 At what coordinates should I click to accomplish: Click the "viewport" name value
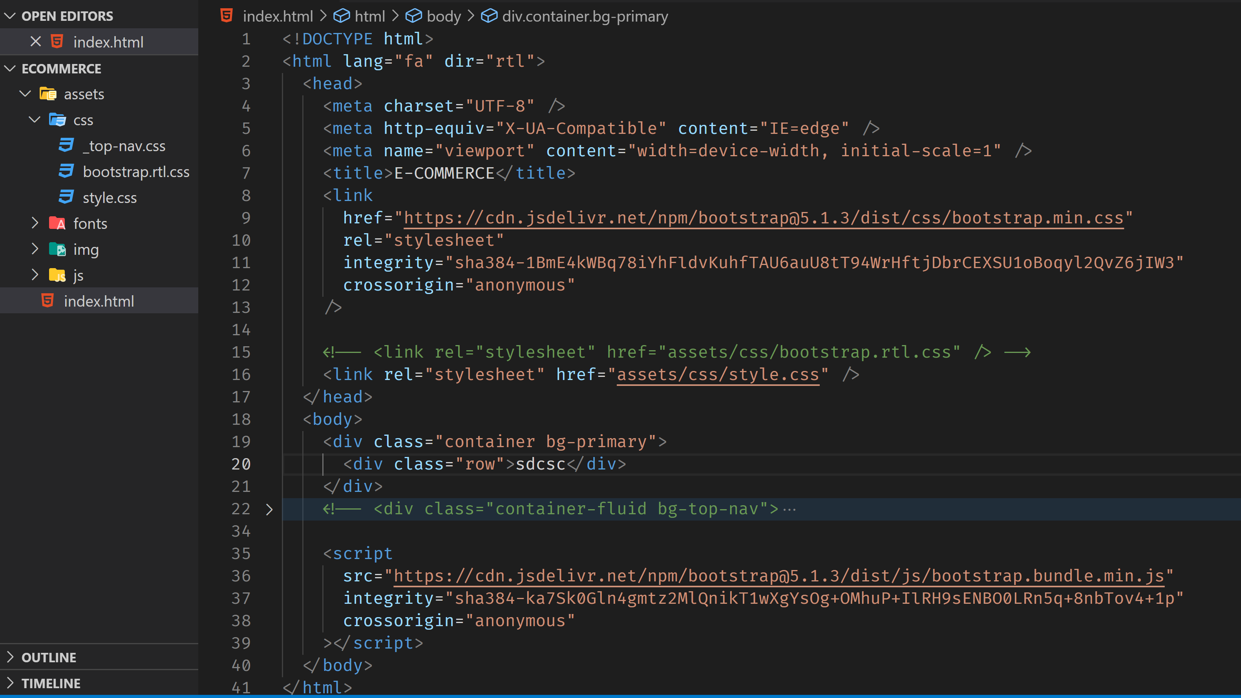click(484, 151)
